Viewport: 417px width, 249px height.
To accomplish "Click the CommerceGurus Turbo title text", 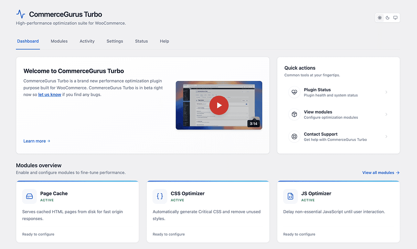I will tap(66, 14).
